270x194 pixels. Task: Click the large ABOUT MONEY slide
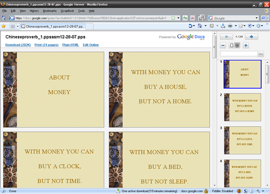pyautogui.click(x=54, y=90)
